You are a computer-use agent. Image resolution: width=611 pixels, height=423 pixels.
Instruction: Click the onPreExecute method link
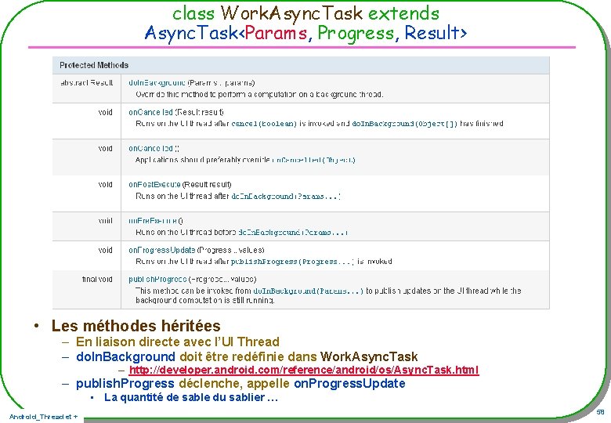[153, 221]
